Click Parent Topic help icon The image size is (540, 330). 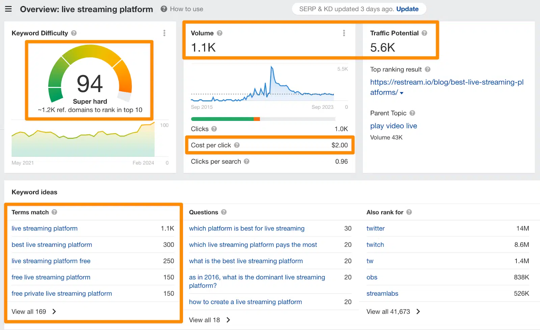coord(412,113)
